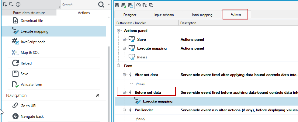
Task: Select (none) entry under After set data
Action: point(140,83)
